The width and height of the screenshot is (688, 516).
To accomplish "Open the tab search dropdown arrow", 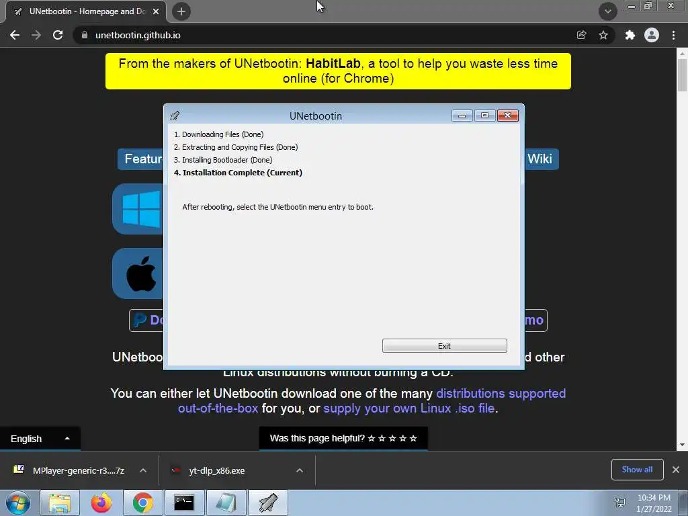I will pyautogui.click(x=607, y=11).
